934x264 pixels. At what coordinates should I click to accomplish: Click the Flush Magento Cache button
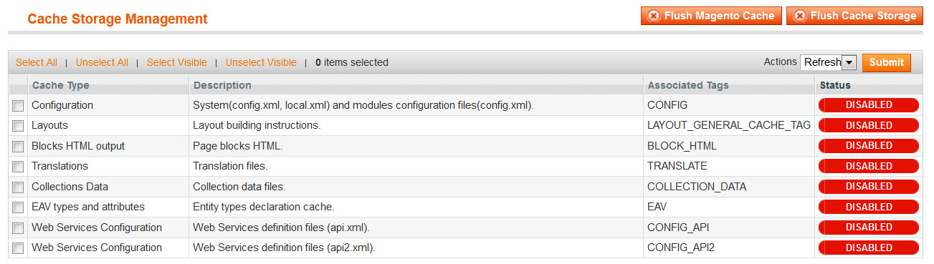710,16
